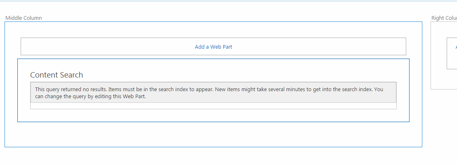Click the words 'search index. You'

pyautogui.click(x=358, y=90)
